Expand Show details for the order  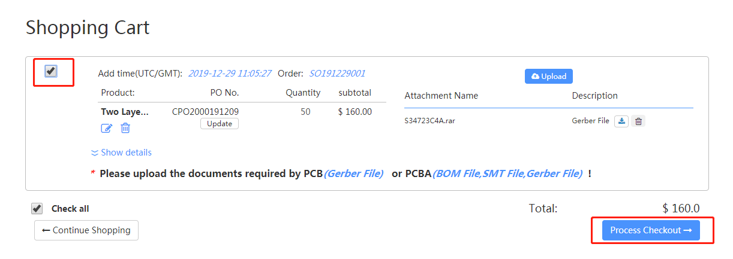coord(121,153)
